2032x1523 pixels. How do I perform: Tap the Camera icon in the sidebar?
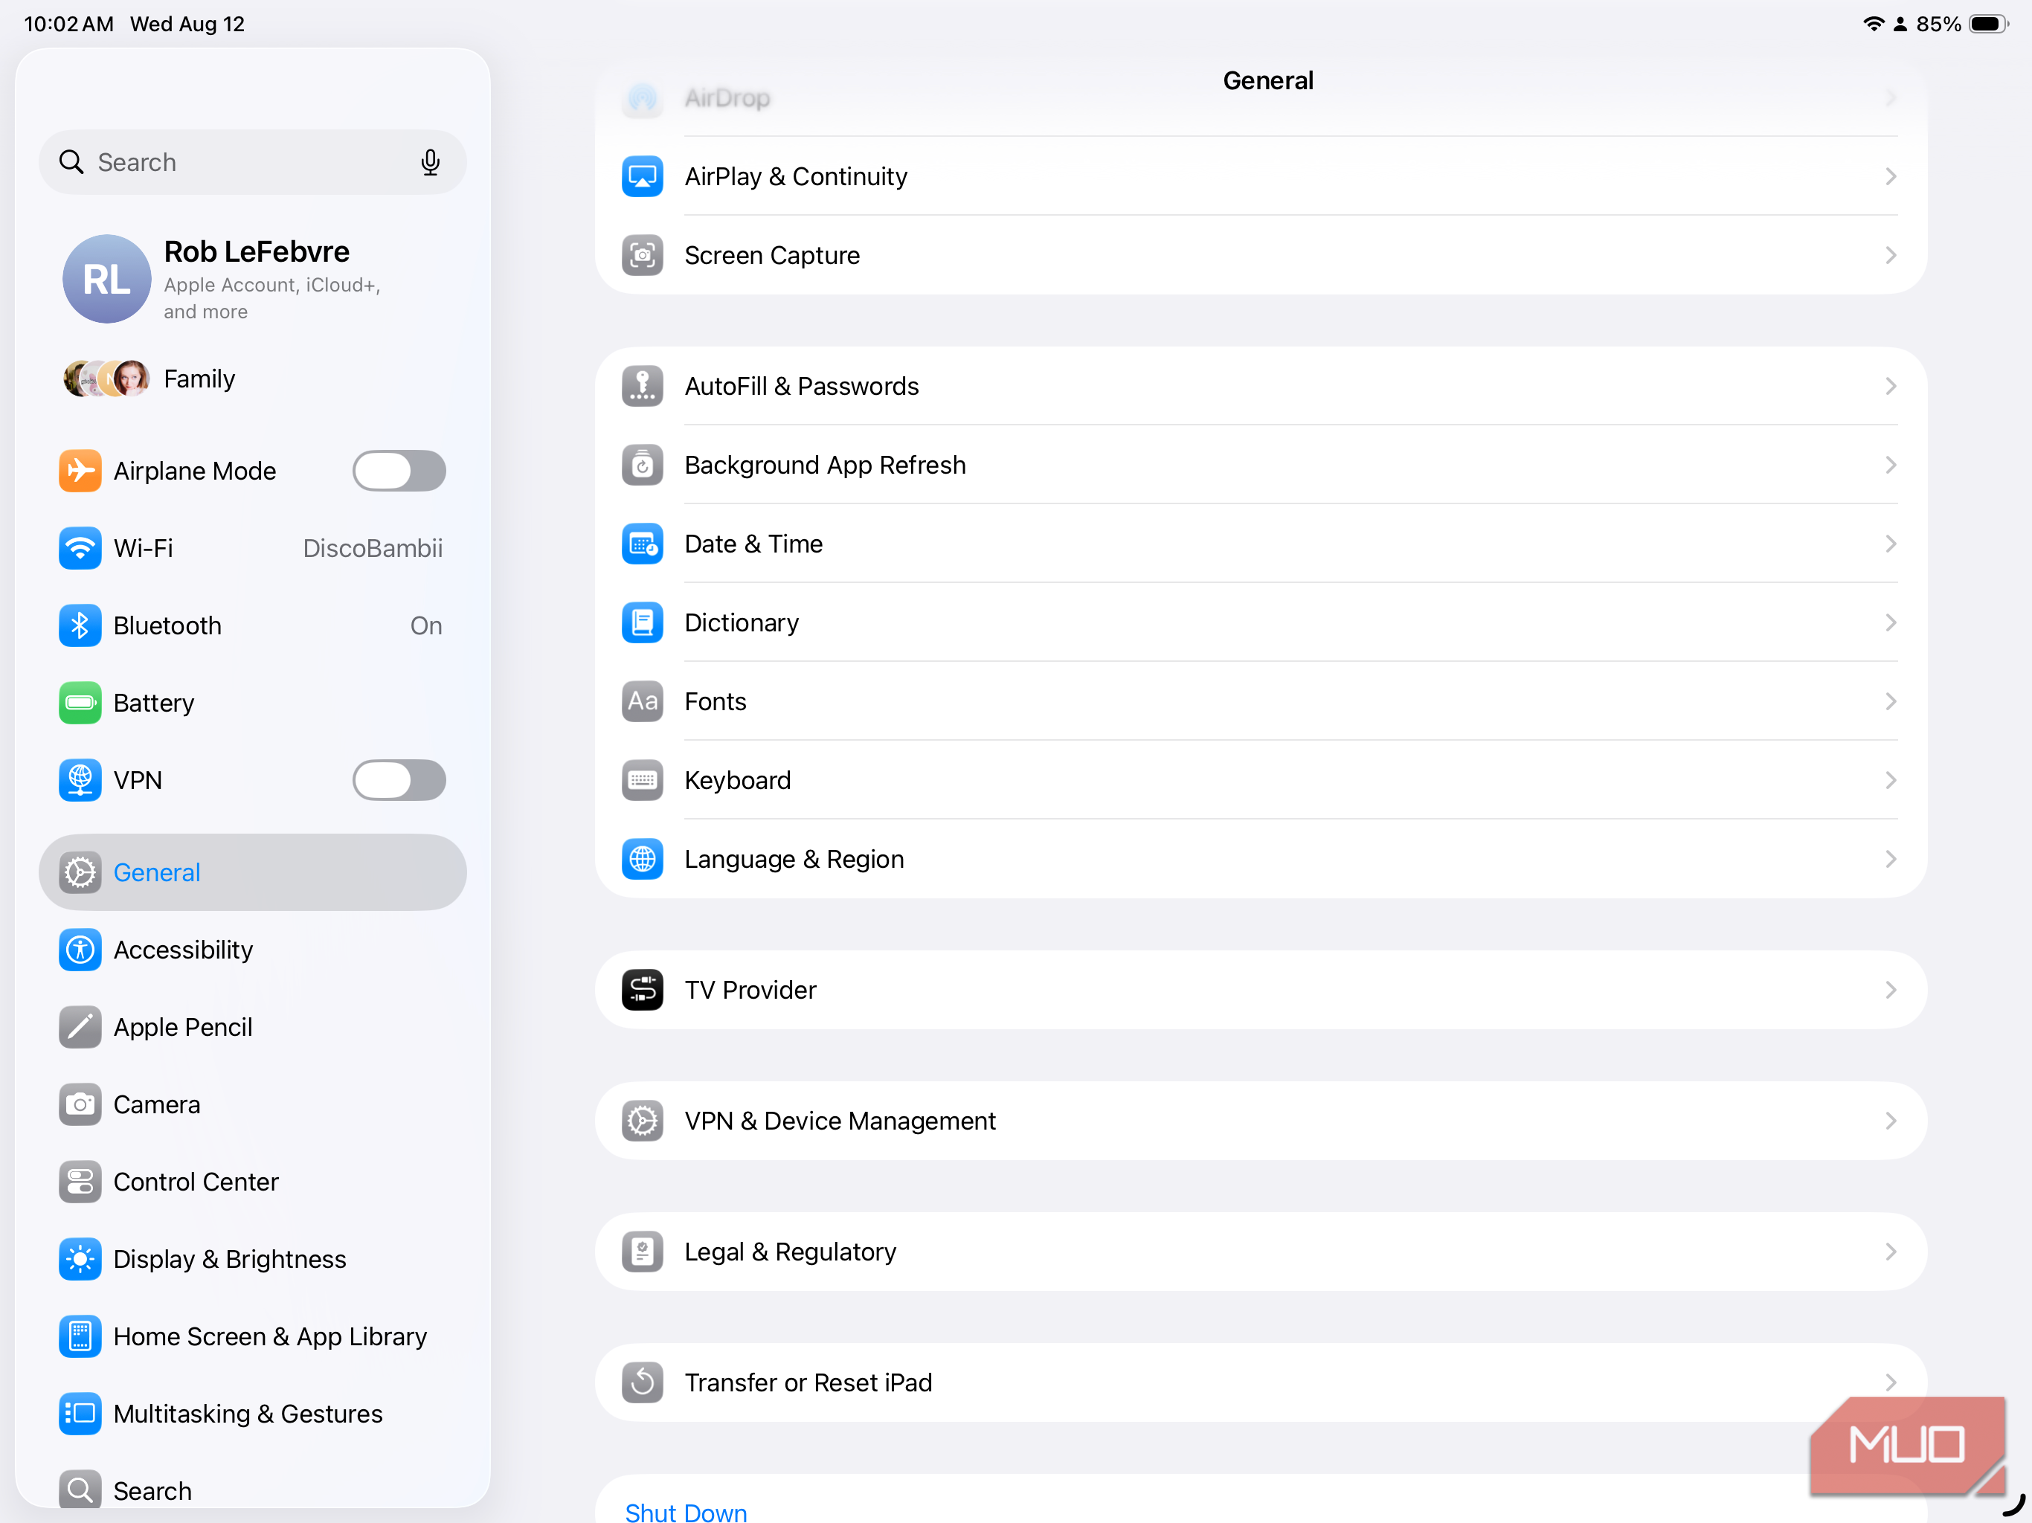tap(80, 1104)
